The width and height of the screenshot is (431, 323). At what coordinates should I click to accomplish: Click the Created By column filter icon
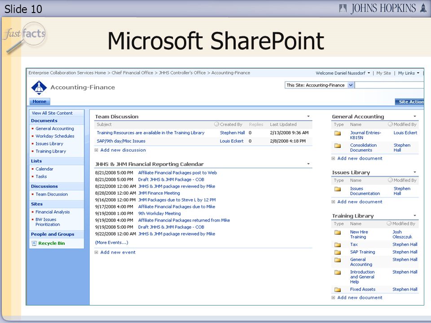tap(216, 124)
